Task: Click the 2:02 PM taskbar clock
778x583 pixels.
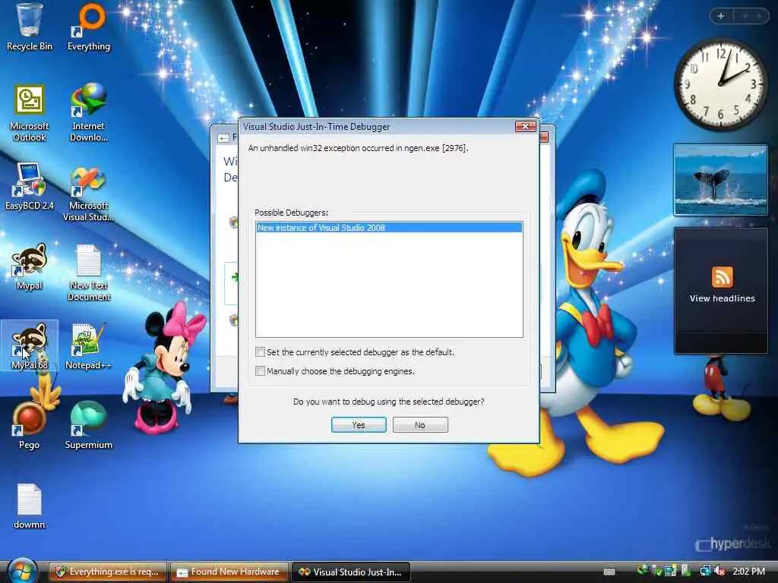Action: pos(749,572)
